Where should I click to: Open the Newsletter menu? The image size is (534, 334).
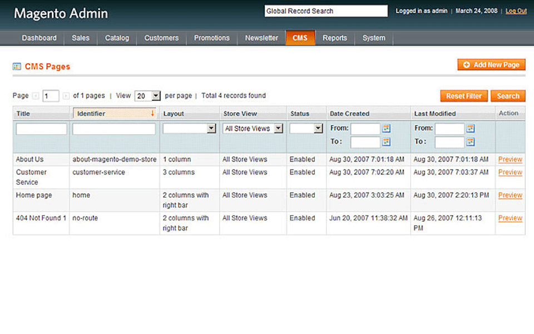click(x=261, y=38)
